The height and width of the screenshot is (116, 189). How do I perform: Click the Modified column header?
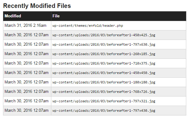tap(13, 16)
